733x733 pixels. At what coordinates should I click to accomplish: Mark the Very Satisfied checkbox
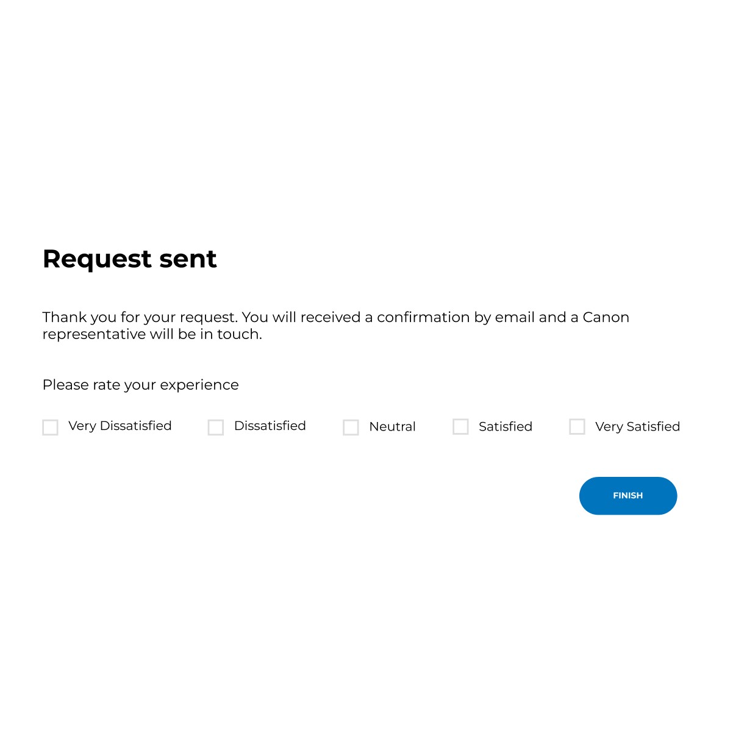tap(577, 427)
